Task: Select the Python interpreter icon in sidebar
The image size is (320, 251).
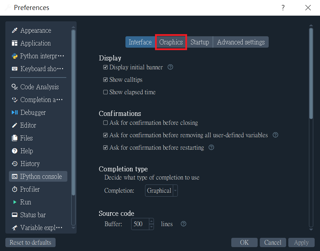Action: [x=15, y=56]
